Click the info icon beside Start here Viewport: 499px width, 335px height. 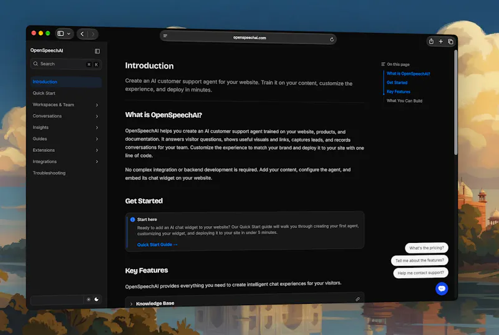pyautogui.click(x=132, y=219)
